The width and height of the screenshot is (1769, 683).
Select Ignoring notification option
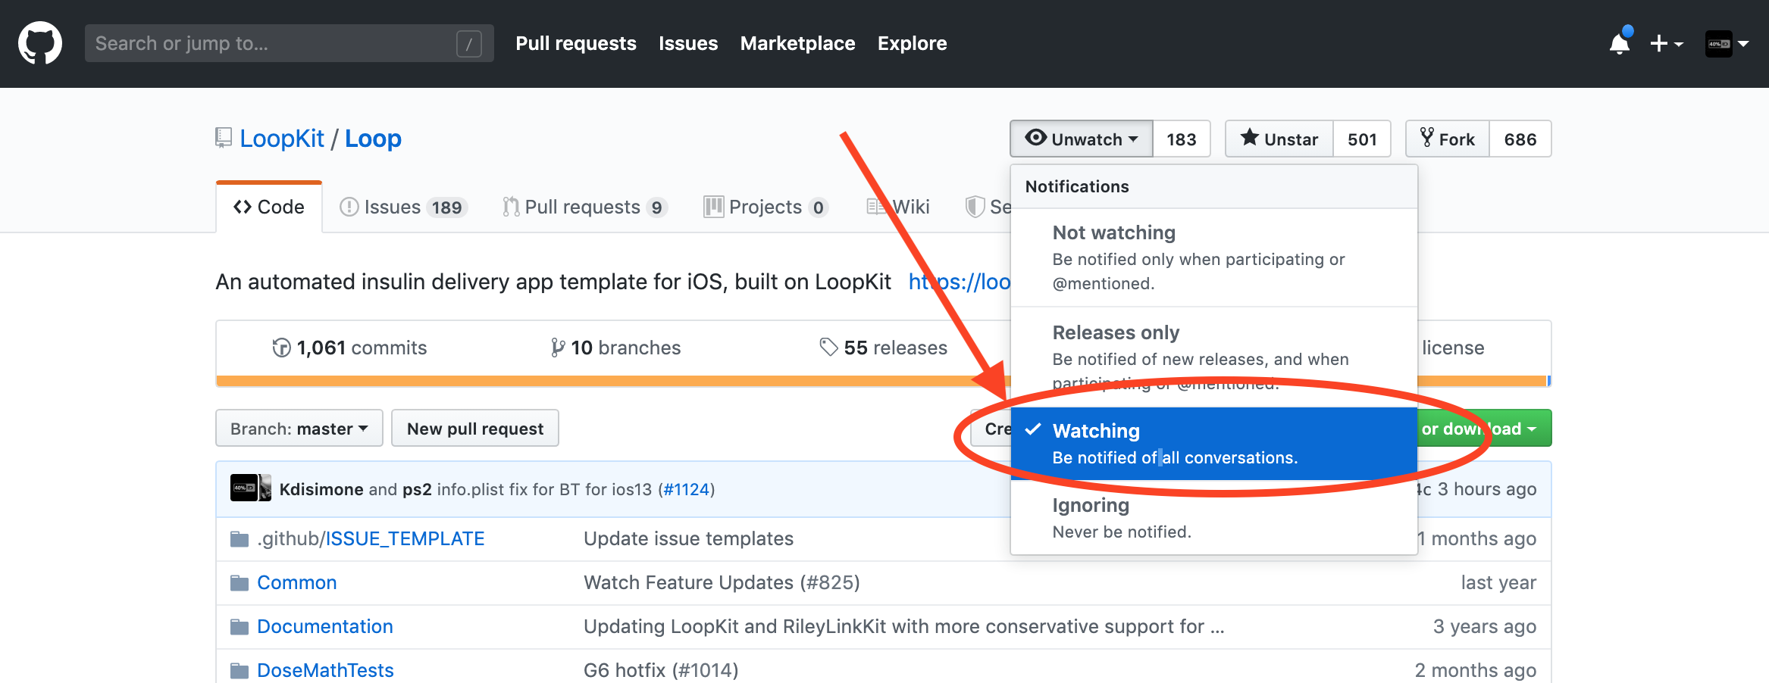coord(1213,518)
